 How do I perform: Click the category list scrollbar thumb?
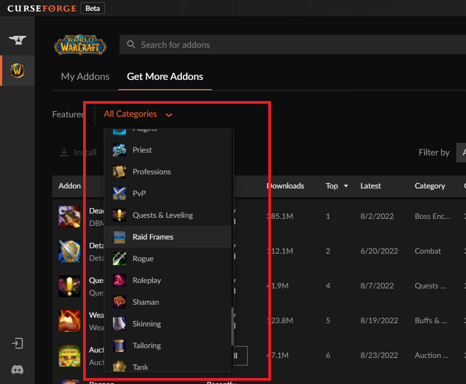[232, 326]
